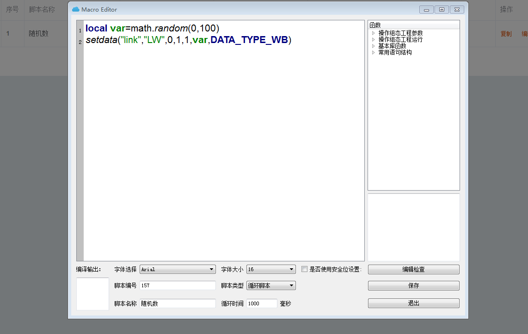Enable the 是否使用安全位设置 checkbox
528x334 pixels.
(304, 269)
